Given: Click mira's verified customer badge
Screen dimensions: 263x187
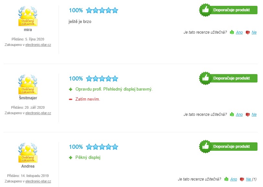Looking at the screenshot, I should tap(28, 16).
